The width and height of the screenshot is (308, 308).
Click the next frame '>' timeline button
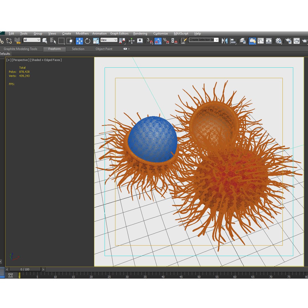(43, 269)
